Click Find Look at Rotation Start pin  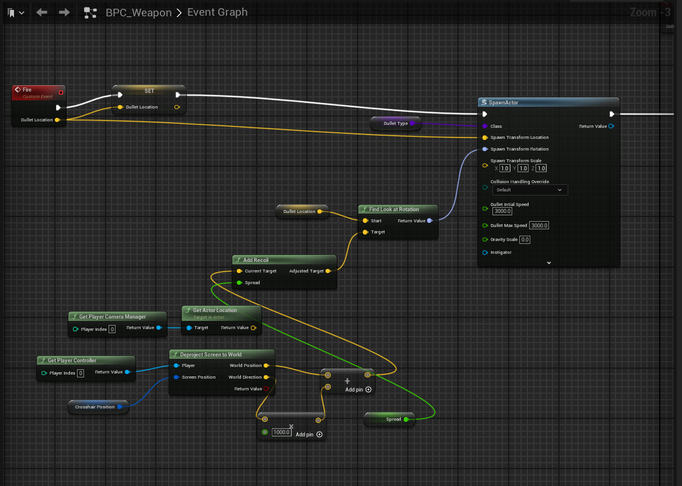tap(365, 221)
